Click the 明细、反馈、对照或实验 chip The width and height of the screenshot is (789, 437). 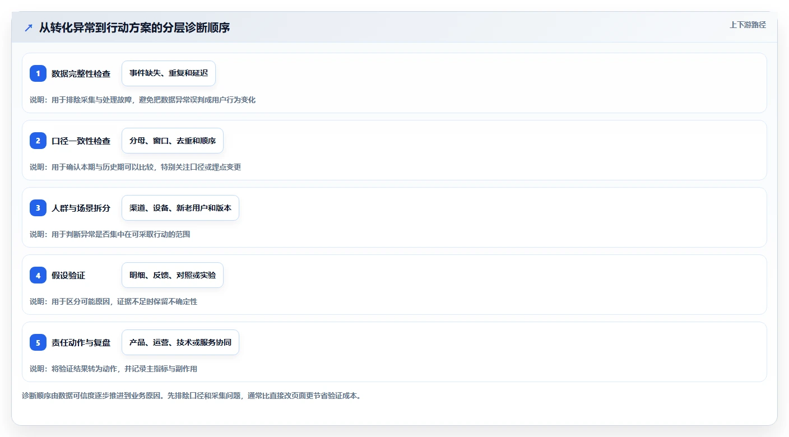pyautogui.click(x=173, y=275)
